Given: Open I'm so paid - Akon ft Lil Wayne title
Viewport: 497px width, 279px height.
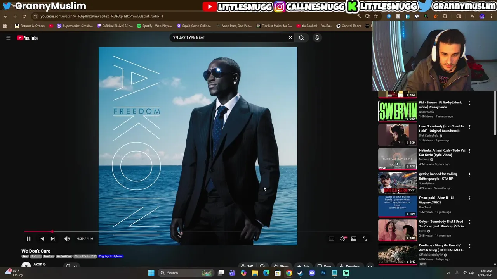Looking at the screenshot, I should pyautogui.click(x=436, y=200).
